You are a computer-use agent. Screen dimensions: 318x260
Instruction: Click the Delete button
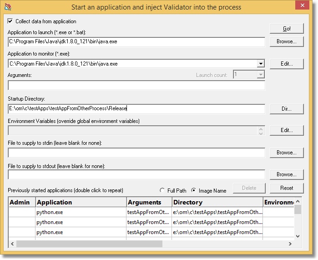tap(249, 188)
